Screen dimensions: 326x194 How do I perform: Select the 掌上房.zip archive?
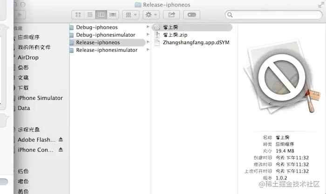point(175,35)
